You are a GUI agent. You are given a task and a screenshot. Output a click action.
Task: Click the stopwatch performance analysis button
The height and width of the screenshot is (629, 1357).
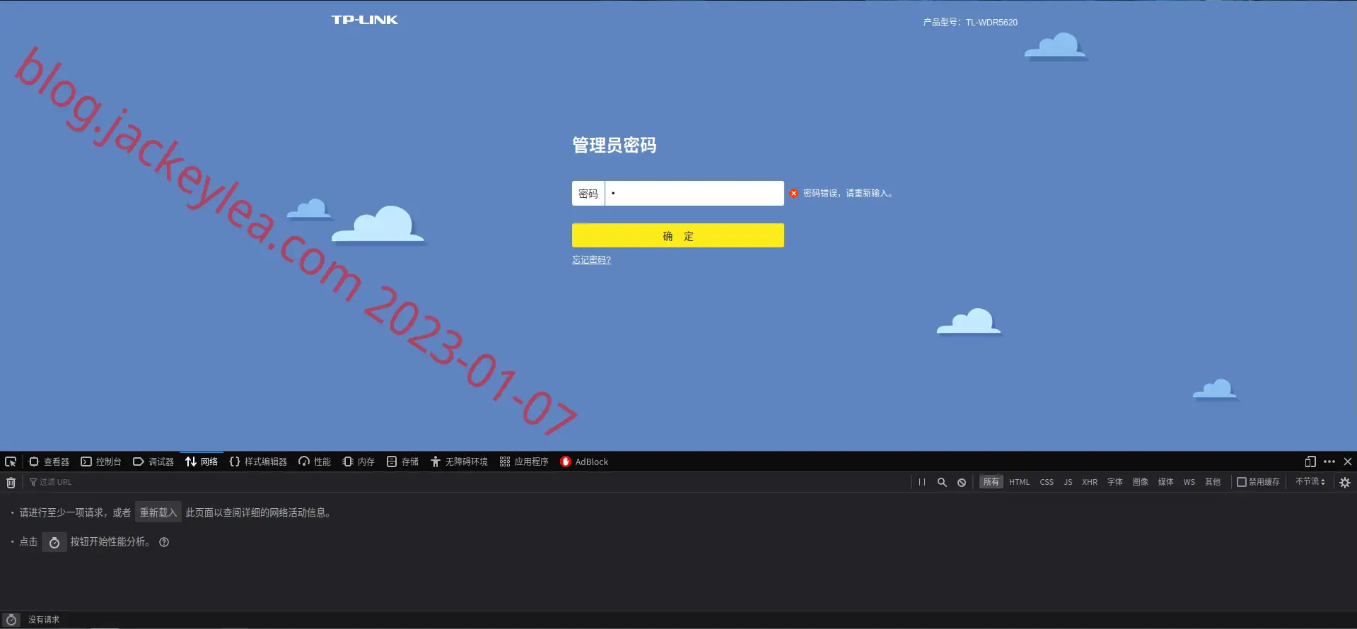54,542
